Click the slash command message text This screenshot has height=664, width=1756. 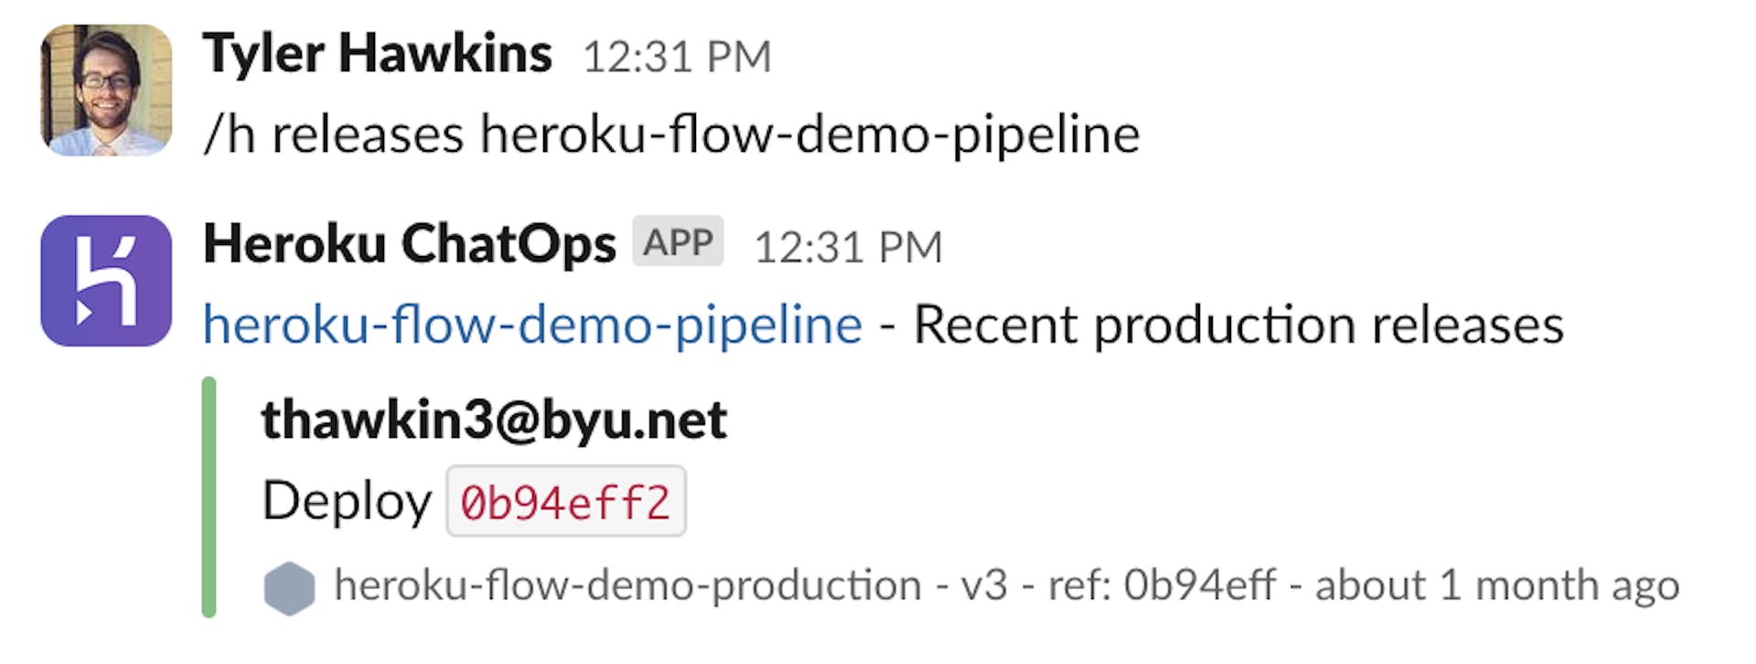click(671, 134)
